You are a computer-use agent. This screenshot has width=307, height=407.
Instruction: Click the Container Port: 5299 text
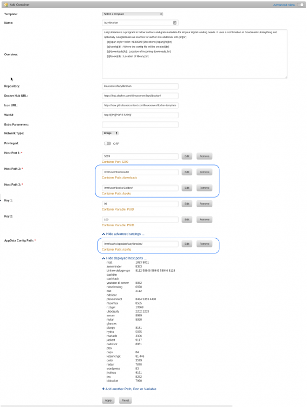click(x=115, y=162)
